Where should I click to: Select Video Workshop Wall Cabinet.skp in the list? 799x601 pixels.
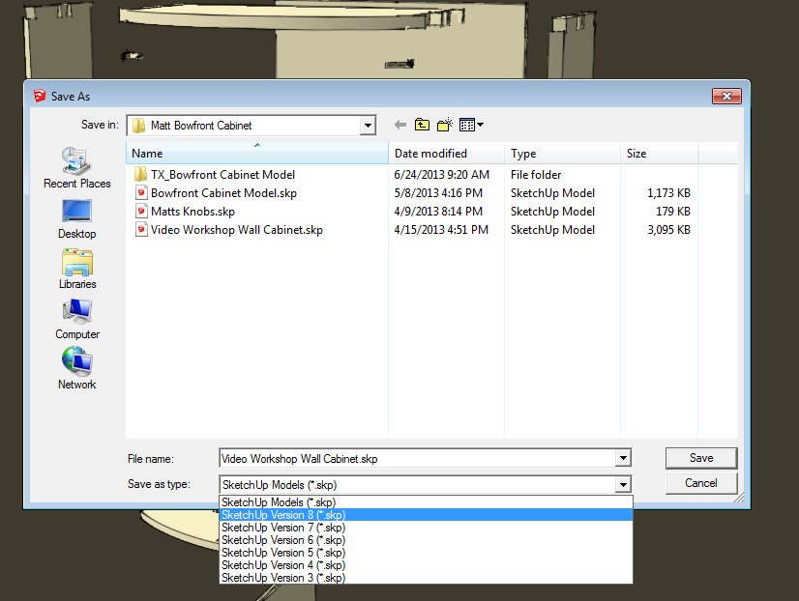tap(236, 230)
